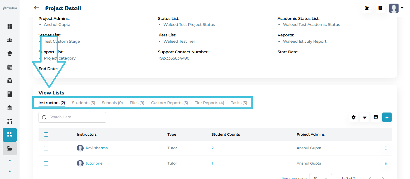The height and width of the screenshot is (179, 410).
Task: Click into the Search Here field
Action: point(75,117)
